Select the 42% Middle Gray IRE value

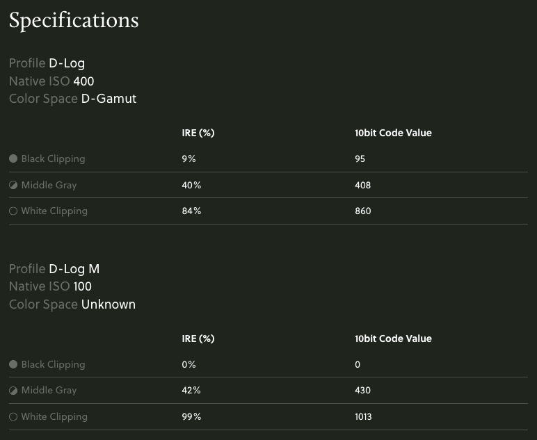[191, 390]
